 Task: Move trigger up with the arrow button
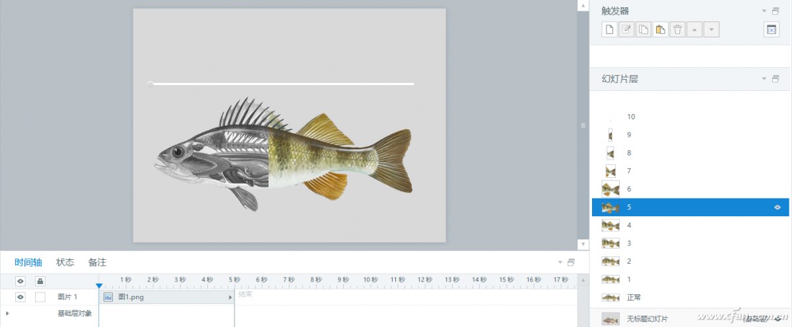pyautogui.click(x=694, y=30)
